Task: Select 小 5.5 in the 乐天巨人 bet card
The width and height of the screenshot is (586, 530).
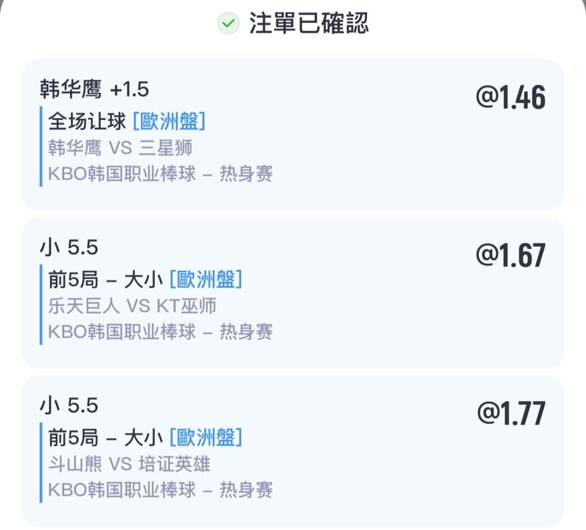Action: click(69, 247)
